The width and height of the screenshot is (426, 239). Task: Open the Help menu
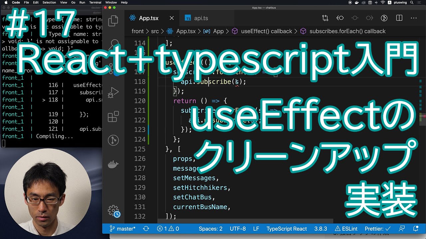124,2
